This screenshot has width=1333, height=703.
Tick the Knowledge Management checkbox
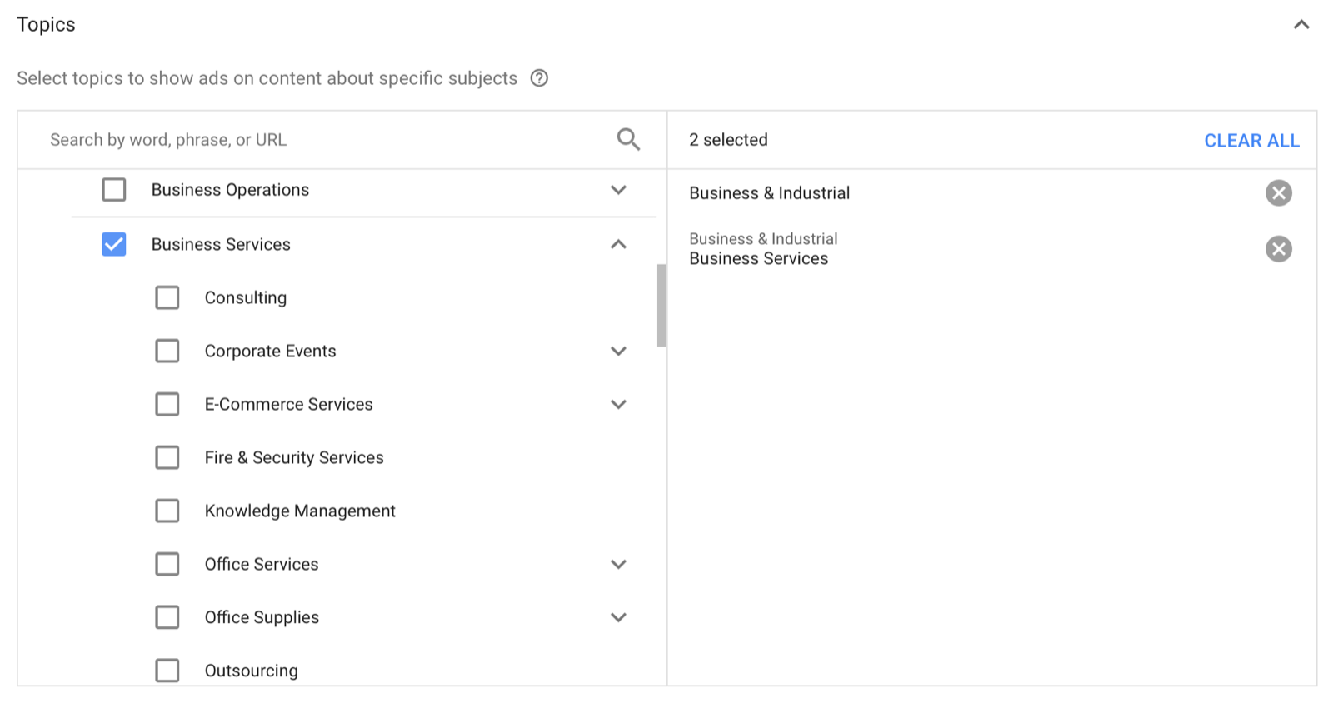point(167,511)
